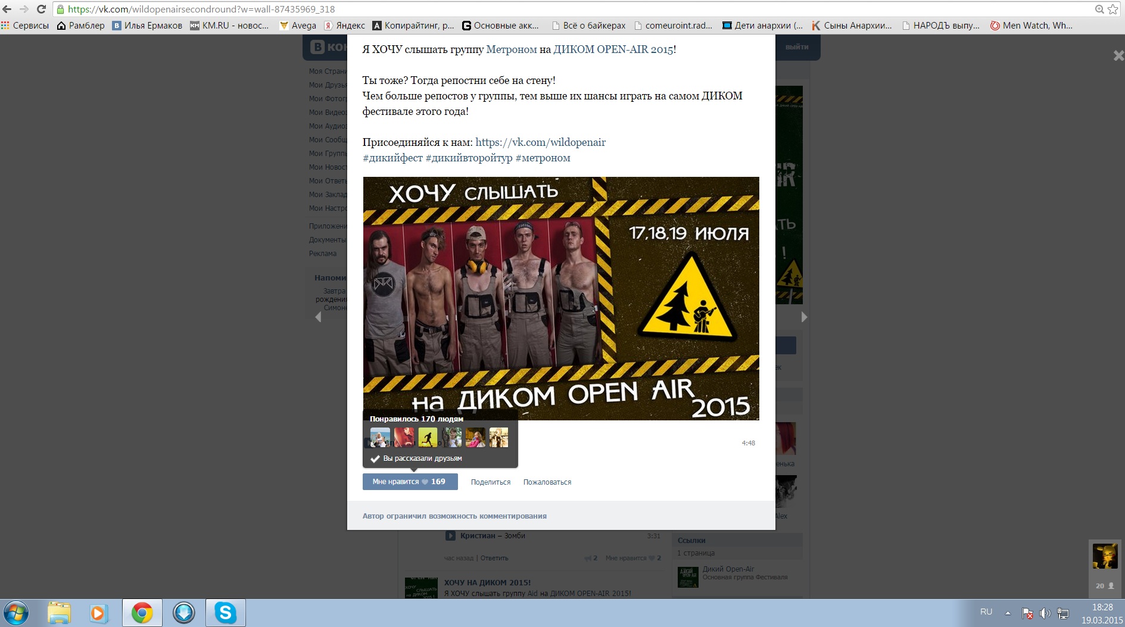The image size is (1125, 627).
Task: Open Men Watch bookmark
Action: coord(1031,26)
